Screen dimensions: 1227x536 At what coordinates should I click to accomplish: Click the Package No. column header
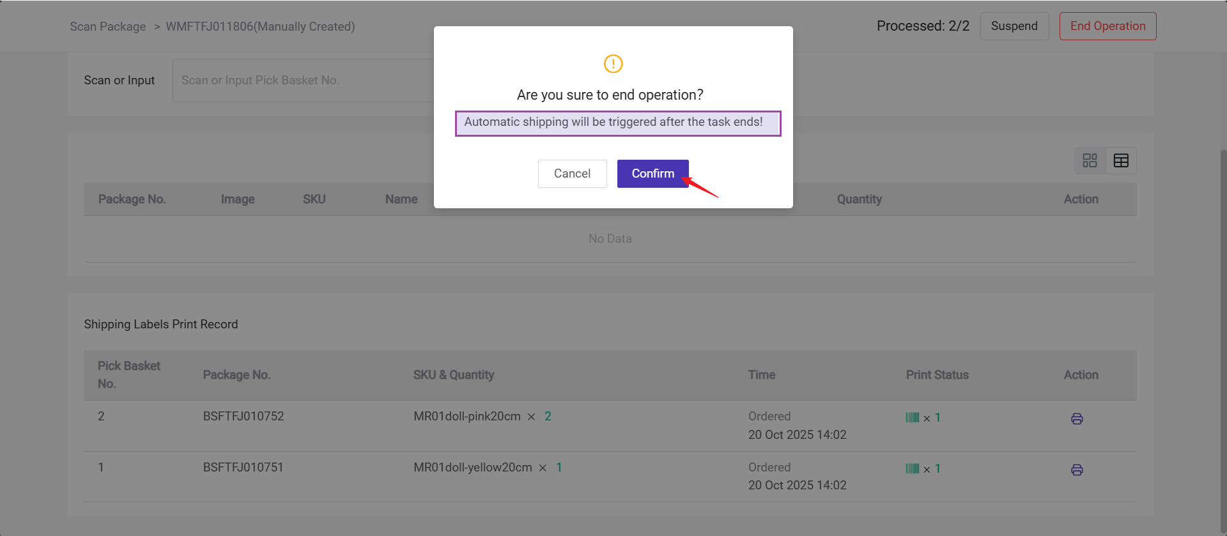click(x=132, y=199)
